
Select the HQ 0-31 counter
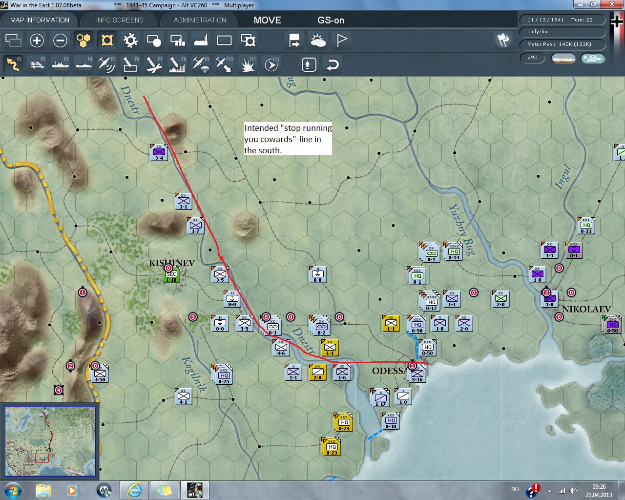[x=586, y=226]
